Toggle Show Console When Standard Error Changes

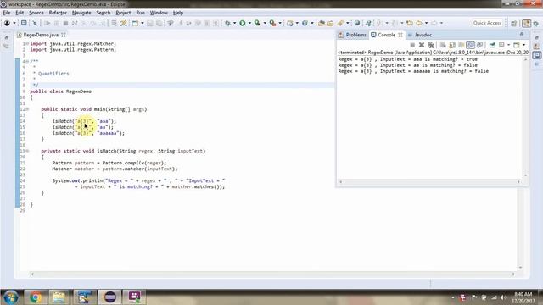(x=479, y=45)
